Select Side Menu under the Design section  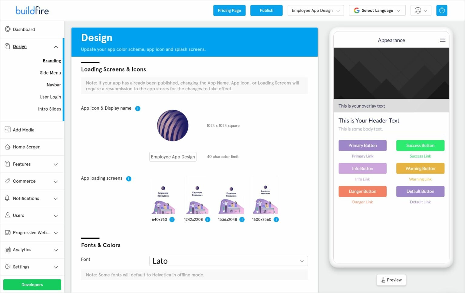pos(50,73)
